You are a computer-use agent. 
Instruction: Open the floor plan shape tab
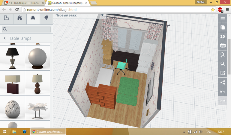pyautogui.click(x=6, y=18)
